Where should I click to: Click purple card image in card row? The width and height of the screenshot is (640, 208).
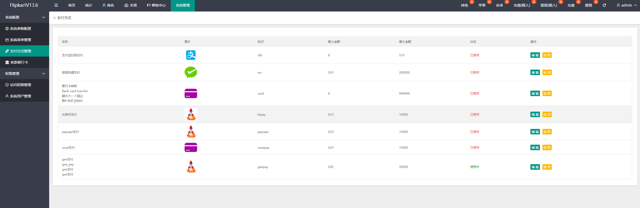191,93
